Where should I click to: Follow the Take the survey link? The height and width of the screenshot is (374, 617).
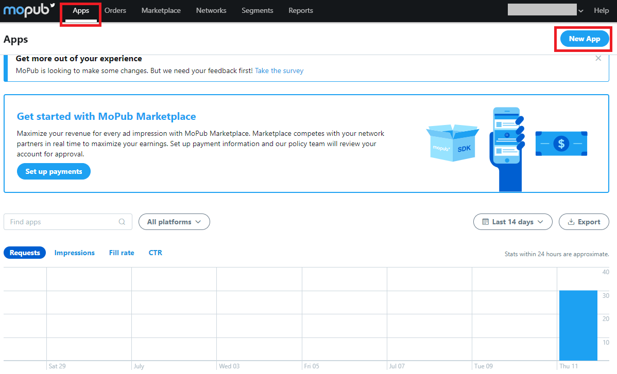pos(279,70)
